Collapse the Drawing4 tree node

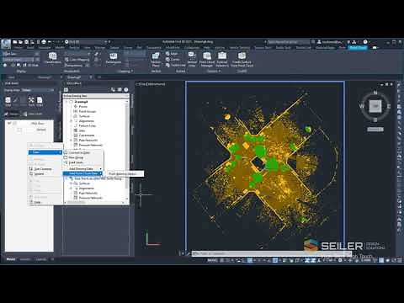pyautogui.click(x=66, y=102)
